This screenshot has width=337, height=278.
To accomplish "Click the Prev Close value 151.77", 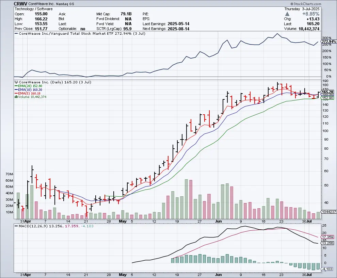I will [41, 29].
